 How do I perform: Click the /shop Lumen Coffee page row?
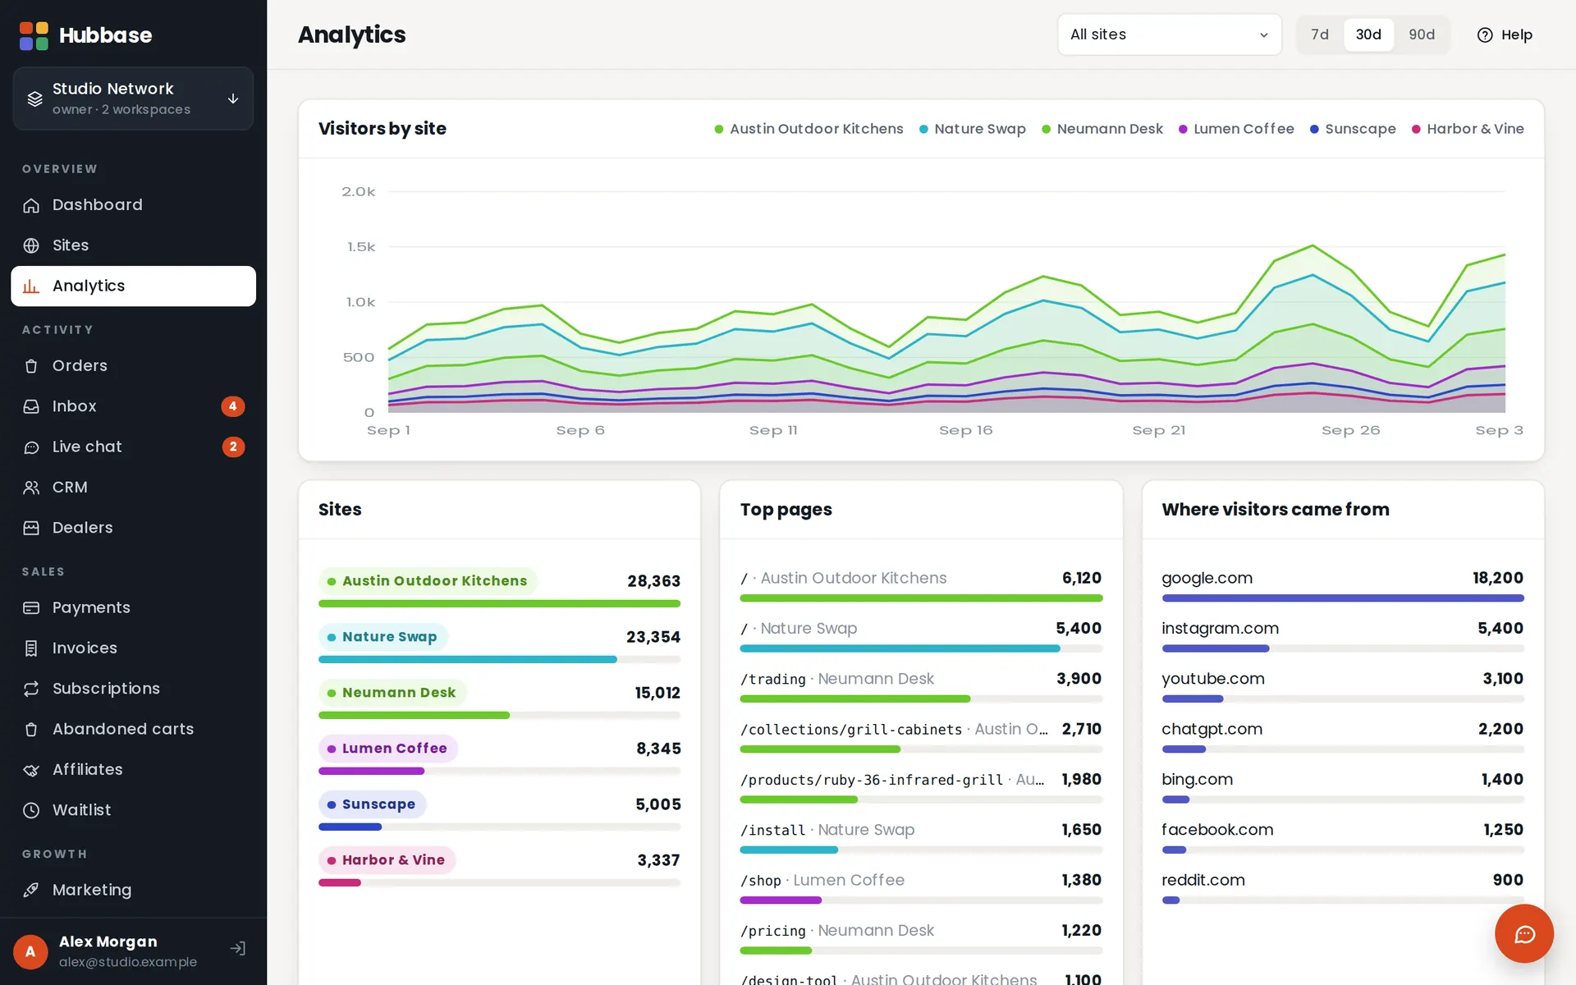[x=921, y=889]
